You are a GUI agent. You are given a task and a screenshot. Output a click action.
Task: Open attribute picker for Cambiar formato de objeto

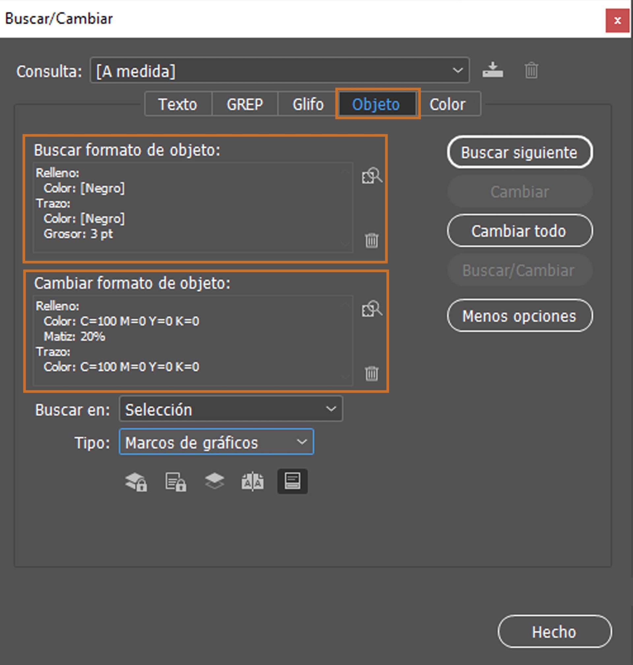tap(372, 309)
